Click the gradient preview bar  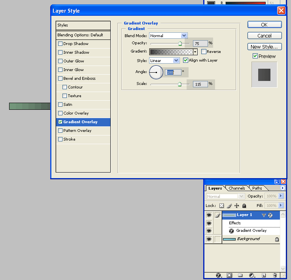pos(171,52)
